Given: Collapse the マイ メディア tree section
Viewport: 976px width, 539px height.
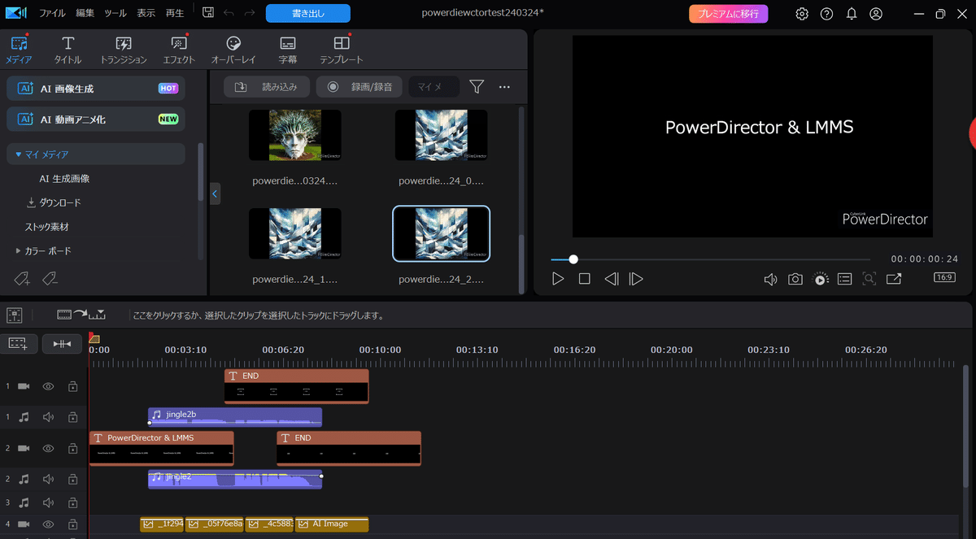Looking at the screenshot, I should [x=19, y=154].
